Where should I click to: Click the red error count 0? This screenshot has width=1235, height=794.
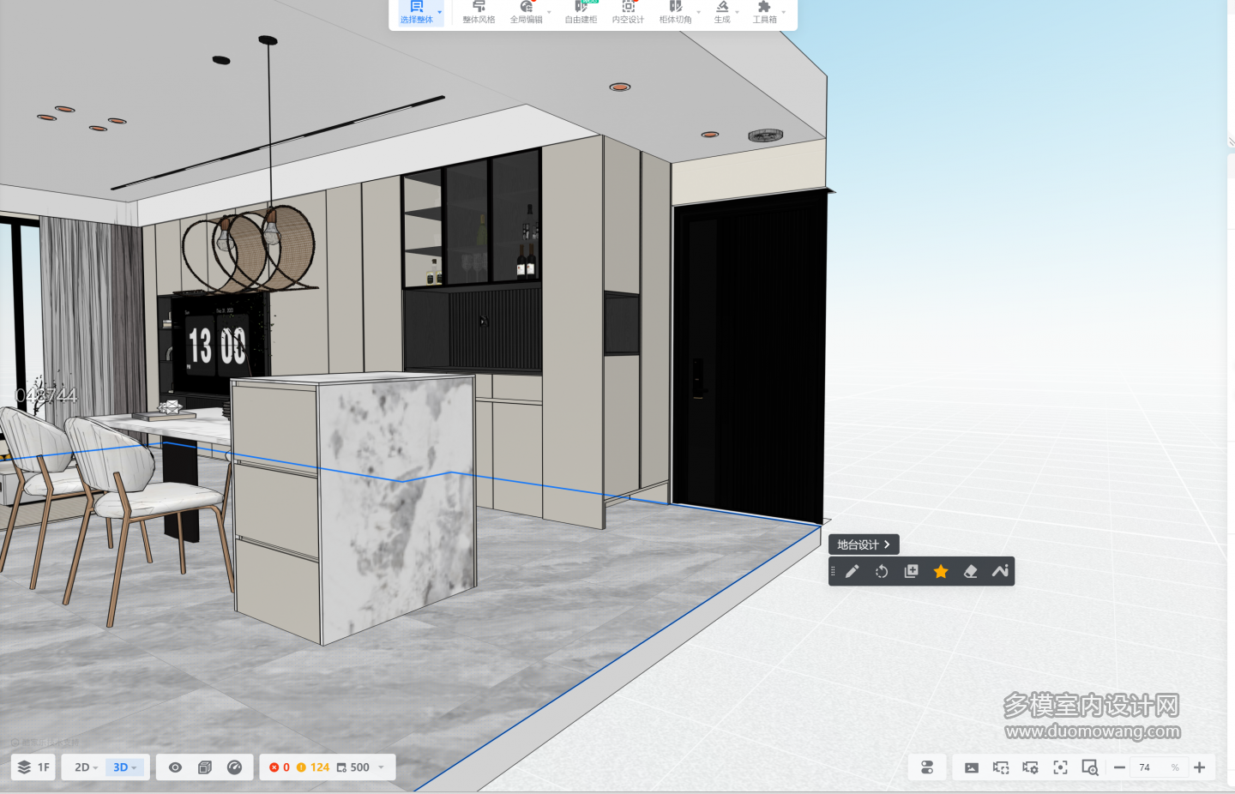click(280, 767)
